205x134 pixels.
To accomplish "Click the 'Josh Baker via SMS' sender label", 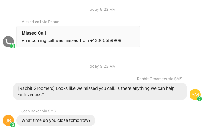I will click(x=39, y=111).
